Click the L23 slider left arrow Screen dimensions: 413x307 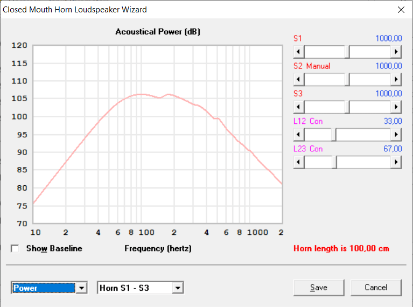point(299,162)
